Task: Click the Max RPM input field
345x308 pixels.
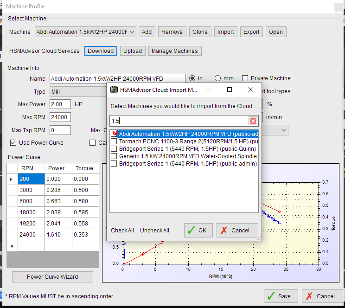Action: tap(60, 117)
